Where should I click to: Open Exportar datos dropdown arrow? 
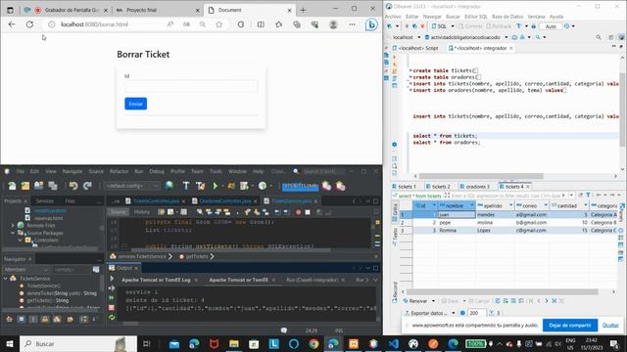(x=453, y=313)
